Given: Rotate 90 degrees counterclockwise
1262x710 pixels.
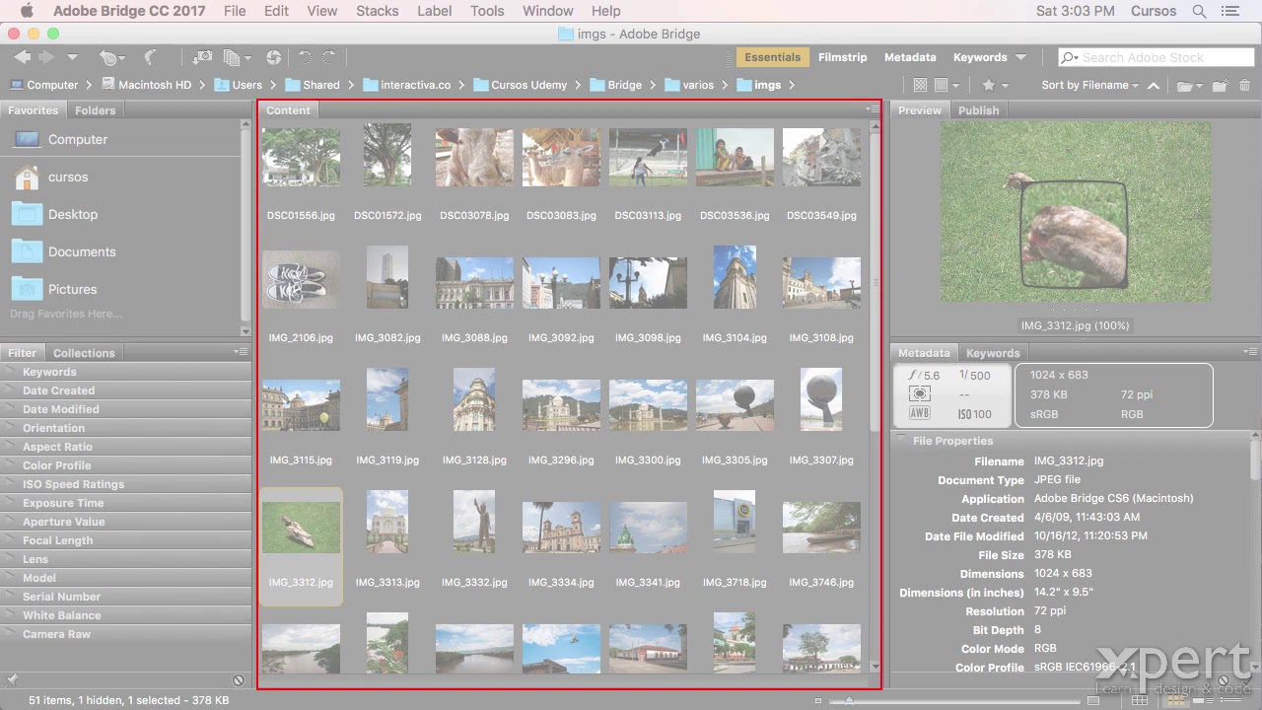Looking at the screenshot, I should click(x=305, y=58).
